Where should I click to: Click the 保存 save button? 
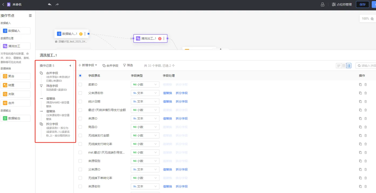363,5
